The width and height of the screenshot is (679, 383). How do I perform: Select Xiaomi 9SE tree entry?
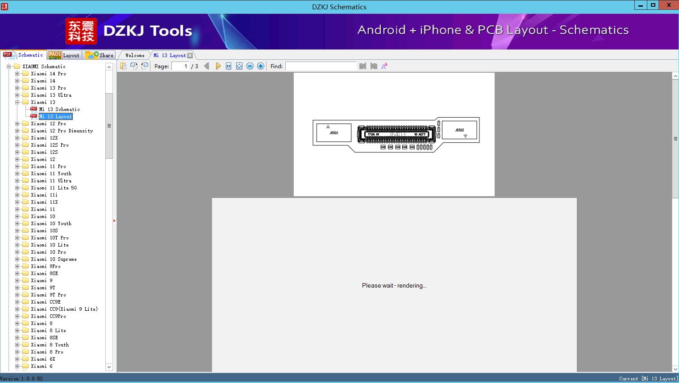[45, 273]
